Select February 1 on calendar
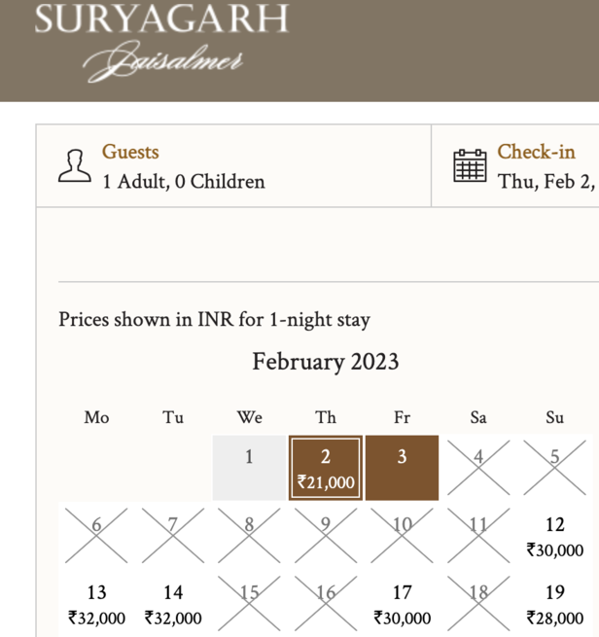 [x=249, y=467]
